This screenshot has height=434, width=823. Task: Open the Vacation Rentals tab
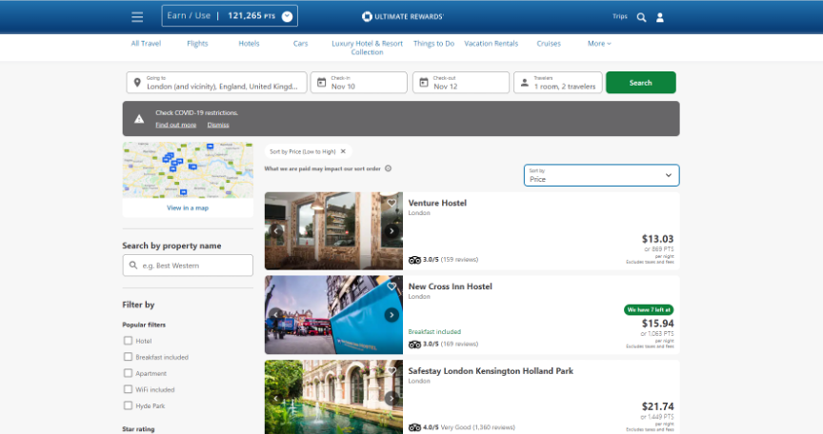491,44
